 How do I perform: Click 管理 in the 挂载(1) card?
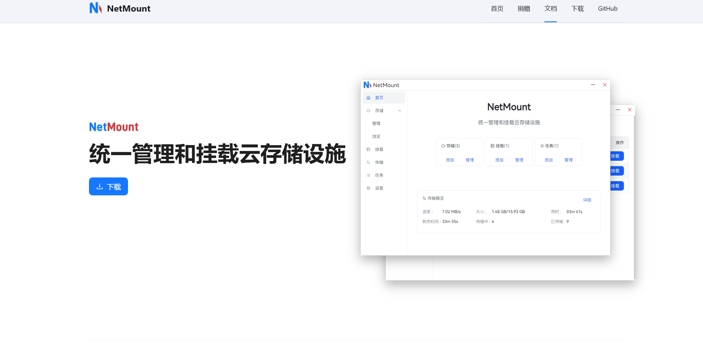519,160
